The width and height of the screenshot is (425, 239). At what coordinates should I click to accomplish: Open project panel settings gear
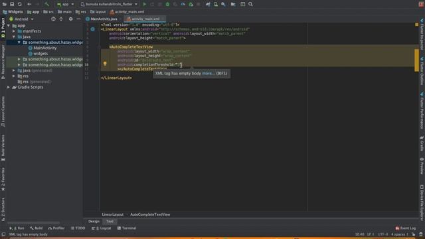71,19
